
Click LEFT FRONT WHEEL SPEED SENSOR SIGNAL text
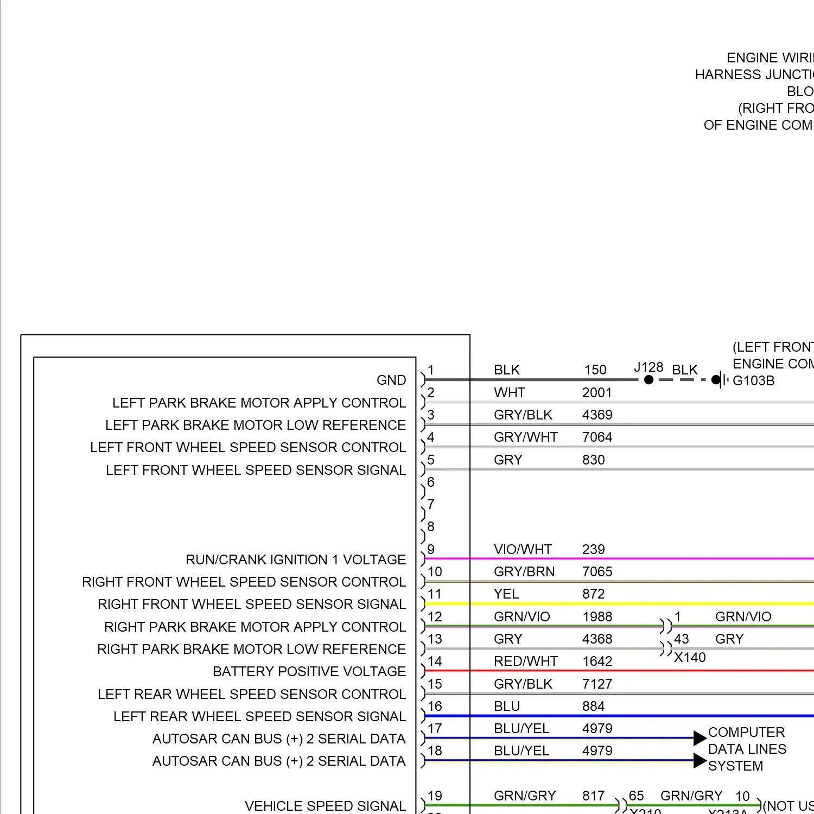click(256, 470)
